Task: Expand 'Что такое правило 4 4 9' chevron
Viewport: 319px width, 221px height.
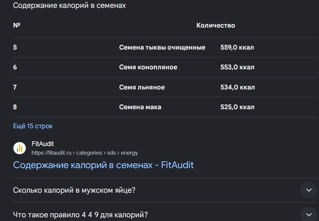Action: pos(309,214)
